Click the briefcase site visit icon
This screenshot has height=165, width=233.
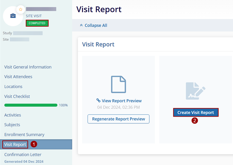pos(13,15)
